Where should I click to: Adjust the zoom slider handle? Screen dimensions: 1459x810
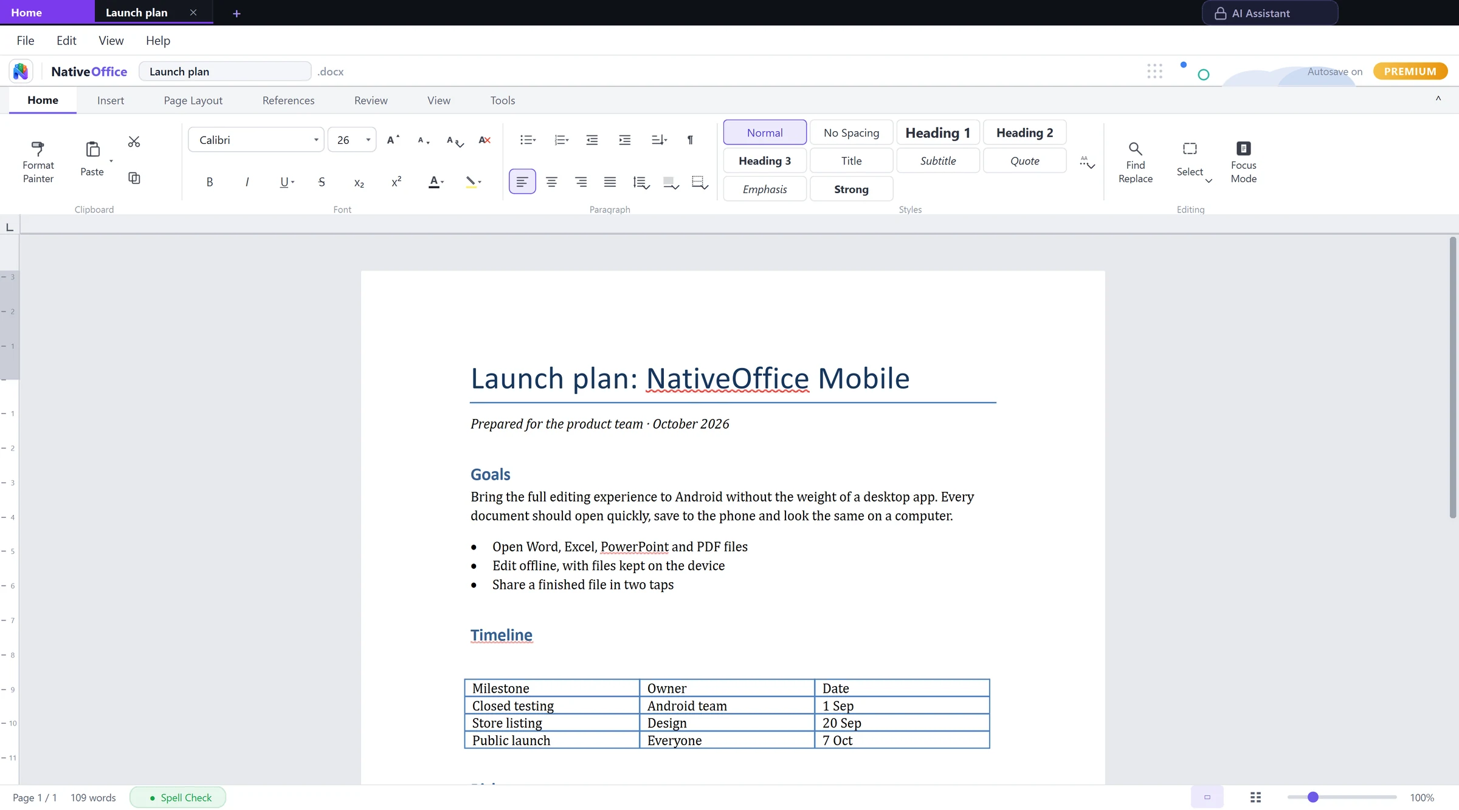tap(1313, 797)
